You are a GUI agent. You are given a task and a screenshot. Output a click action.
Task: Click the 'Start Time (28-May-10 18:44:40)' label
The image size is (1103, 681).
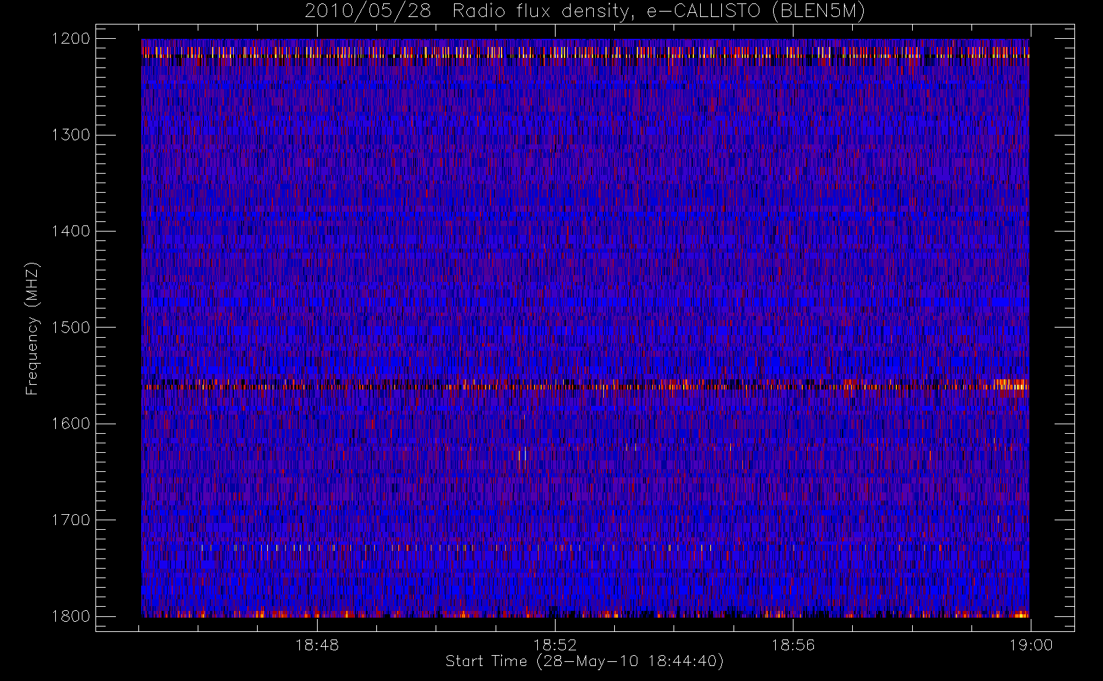click(x=584, y=661)
